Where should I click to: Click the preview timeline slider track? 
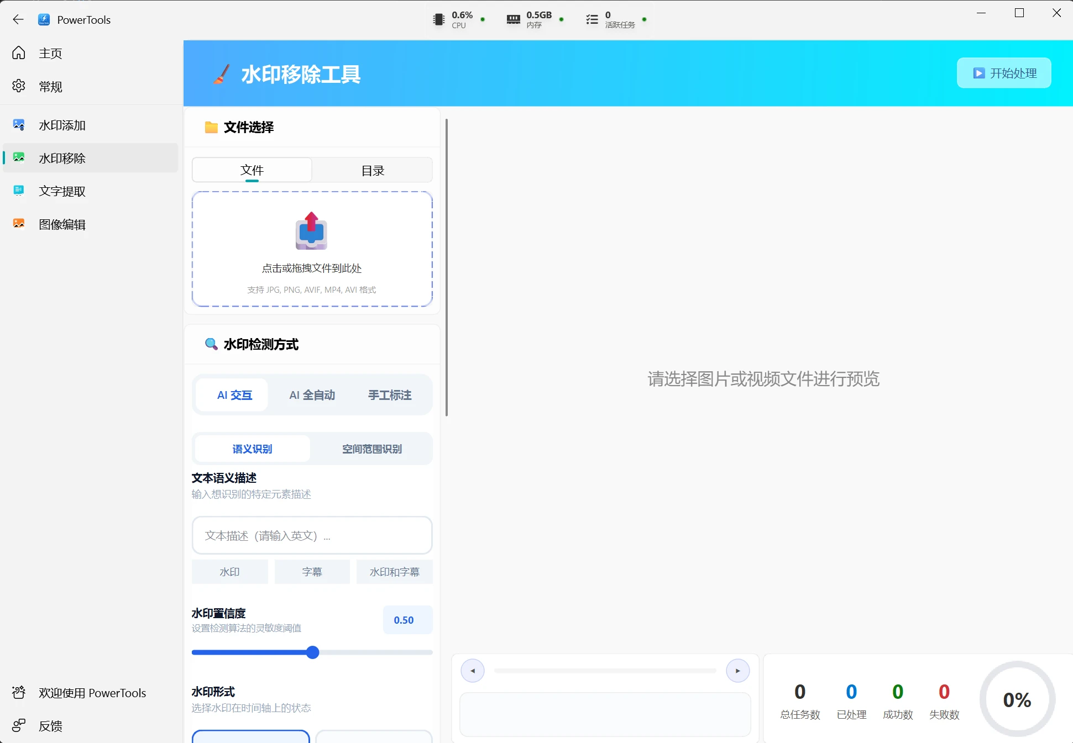coord(605,671)
